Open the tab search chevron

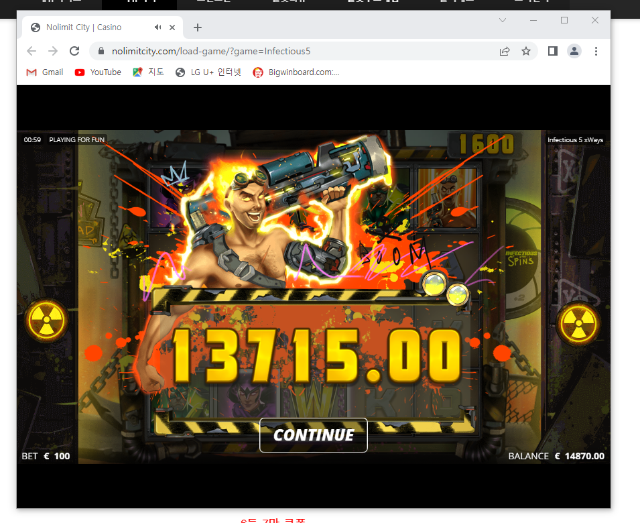coord(503,20)
